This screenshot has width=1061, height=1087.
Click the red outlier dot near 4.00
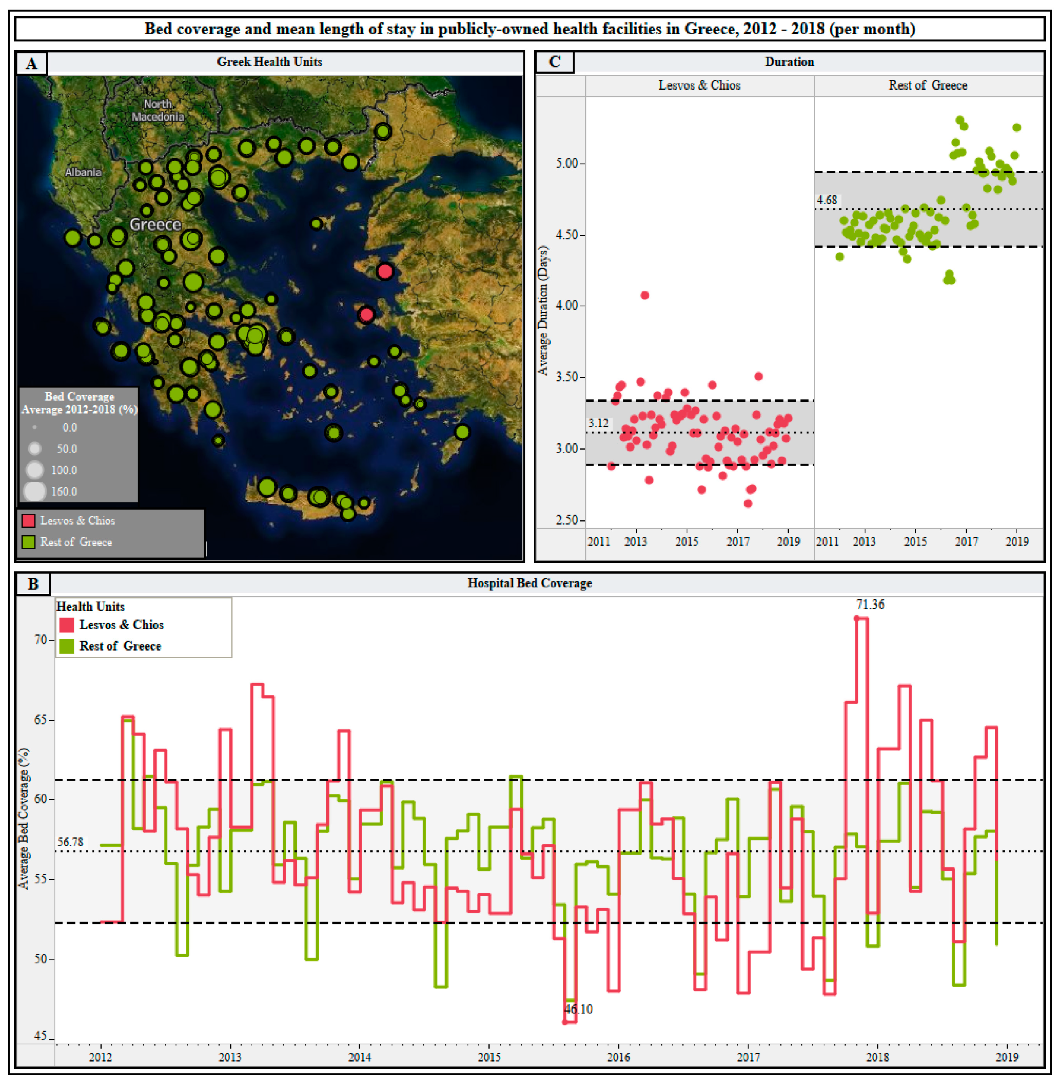pyautogui.click(x=645, y=295)
